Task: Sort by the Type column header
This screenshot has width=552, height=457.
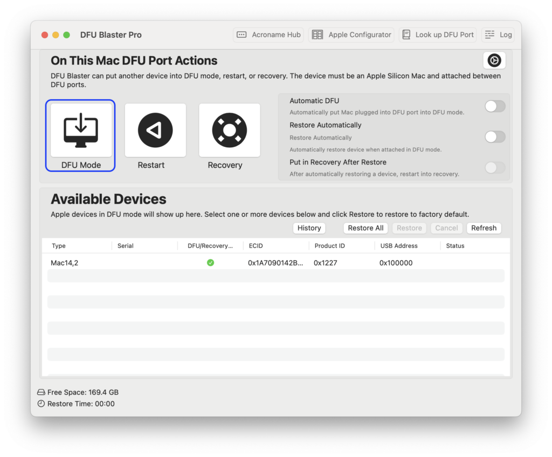Action: click(x=59, y=246)
